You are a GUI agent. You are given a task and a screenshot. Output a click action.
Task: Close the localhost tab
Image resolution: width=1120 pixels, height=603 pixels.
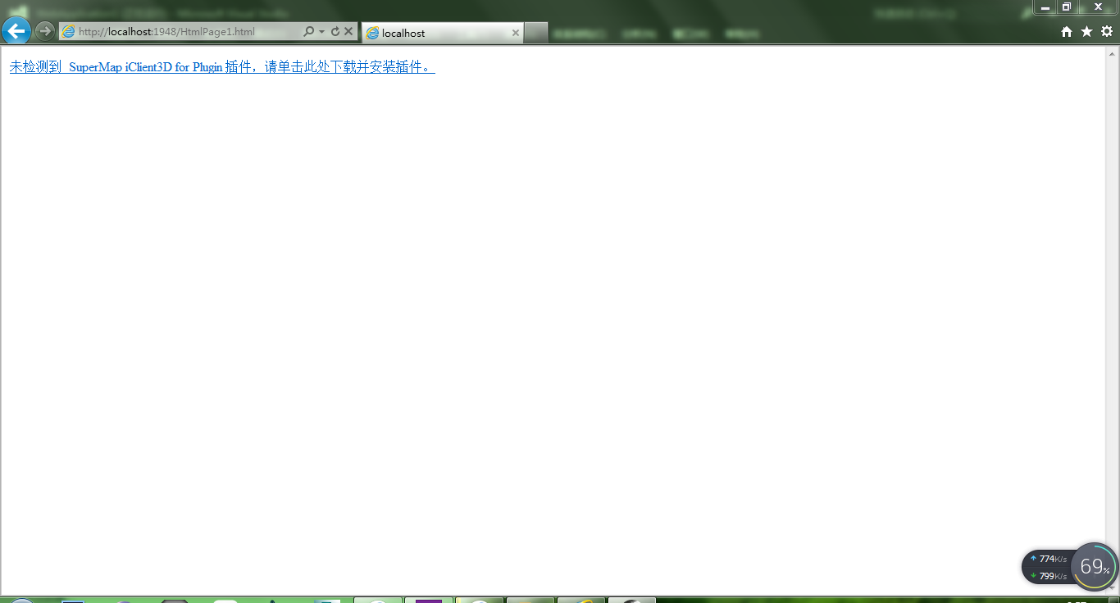click(516, 33)
